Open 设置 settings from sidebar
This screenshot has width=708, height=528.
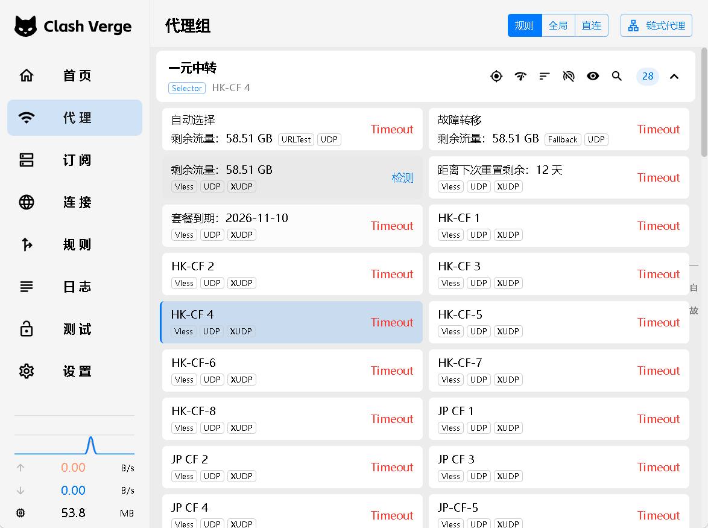tap(75, 371)
